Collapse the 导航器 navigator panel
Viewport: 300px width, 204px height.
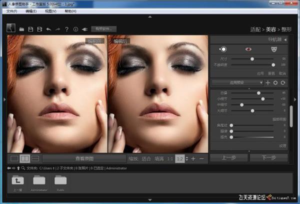(x=285, y=39)
